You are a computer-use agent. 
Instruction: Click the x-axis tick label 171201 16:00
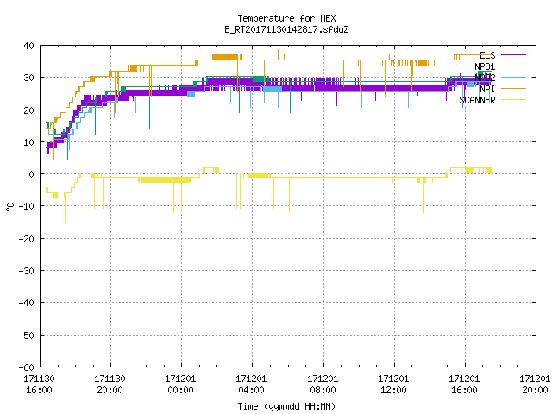pyautogui.click(x=464, y=384)
